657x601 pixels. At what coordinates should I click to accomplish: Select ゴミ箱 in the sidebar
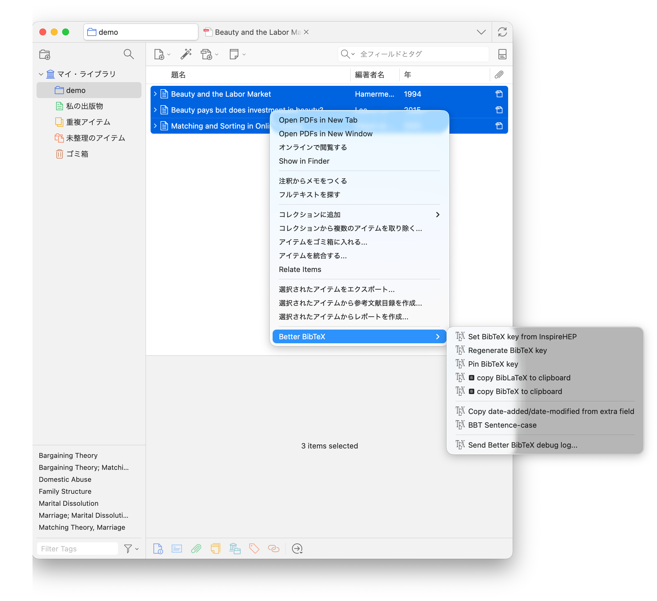pos(77,154)
